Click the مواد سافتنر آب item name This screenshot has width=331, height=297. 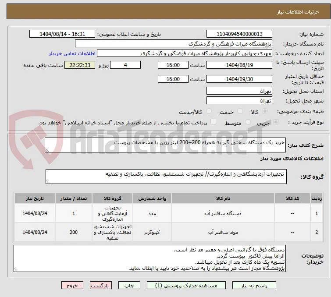(223, 233)
